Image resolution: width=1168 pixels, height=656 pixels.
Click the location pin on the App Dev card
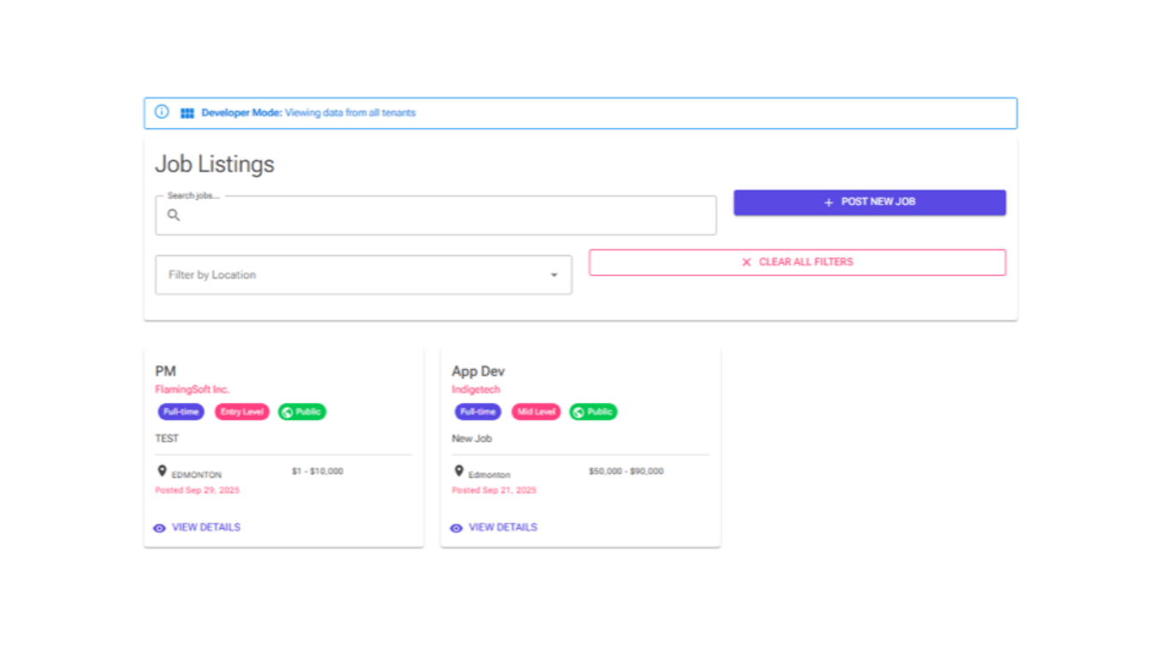tap(458, 471)
